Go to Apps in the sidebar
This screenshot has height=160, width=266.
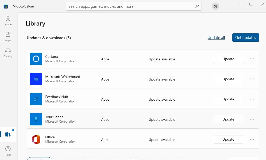click(x=8, y=36)
